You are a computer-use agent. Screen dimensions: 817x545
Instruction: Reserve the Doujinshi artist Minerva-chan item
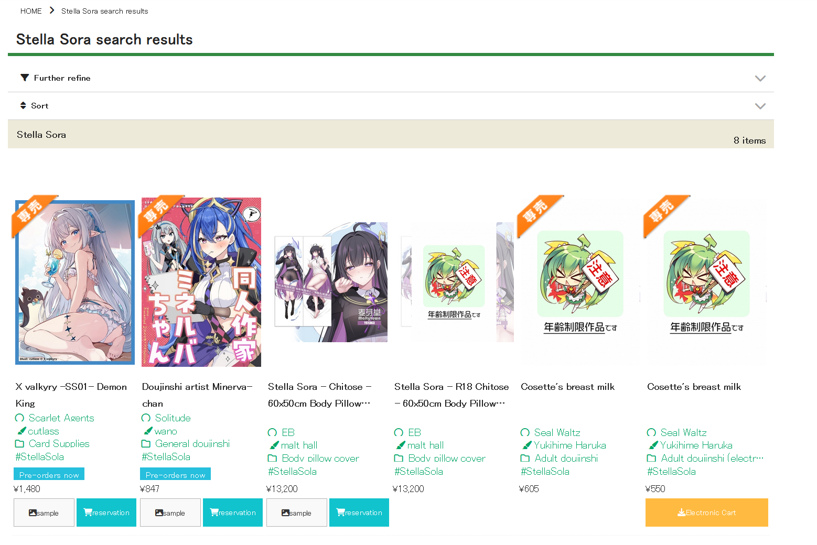(233, 513)
